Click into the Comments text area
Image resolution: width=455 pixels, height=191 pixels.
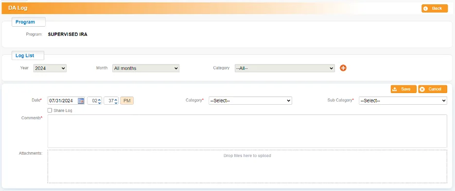tap(247, 131)
